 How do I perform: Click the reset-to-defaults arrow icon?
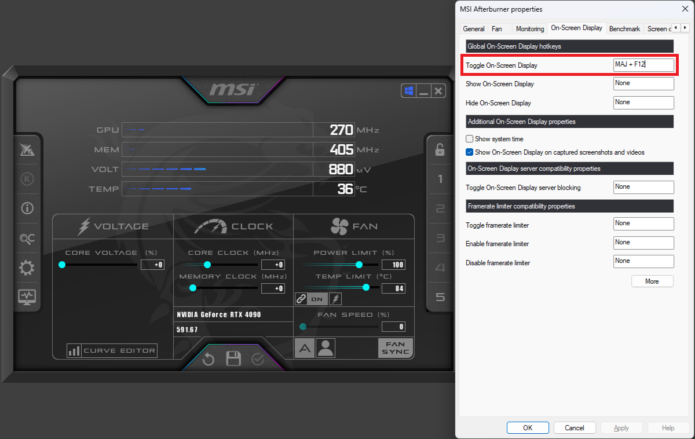click(207, 359)
